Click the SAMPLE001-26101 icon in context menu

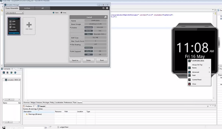pos(189,61)
